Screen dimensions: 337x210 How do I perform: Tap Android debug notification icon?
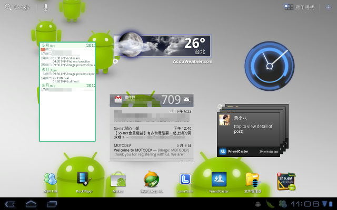[257, 204]
